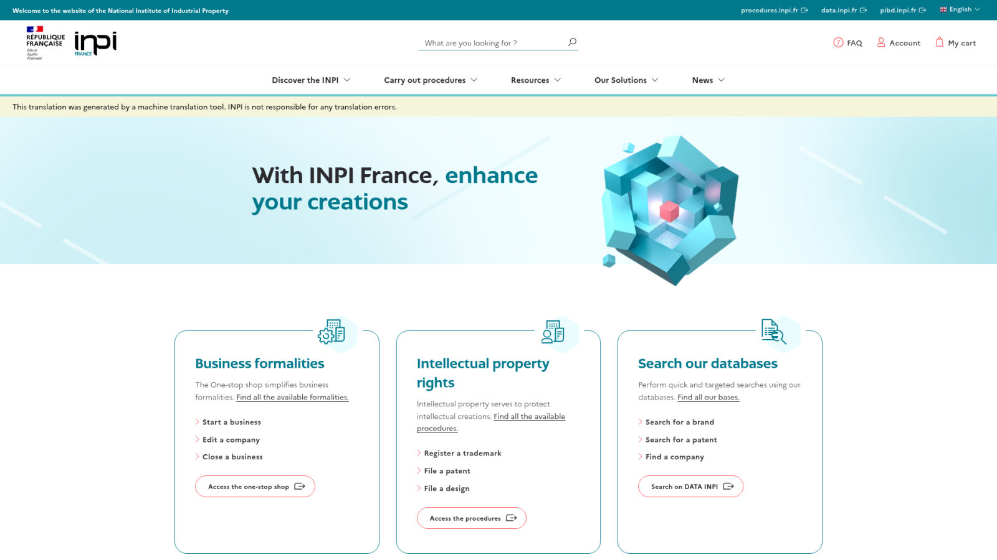This screenshot has height=560, width=997.
Task: Click Find all our bases link
Action: (708, 397)
